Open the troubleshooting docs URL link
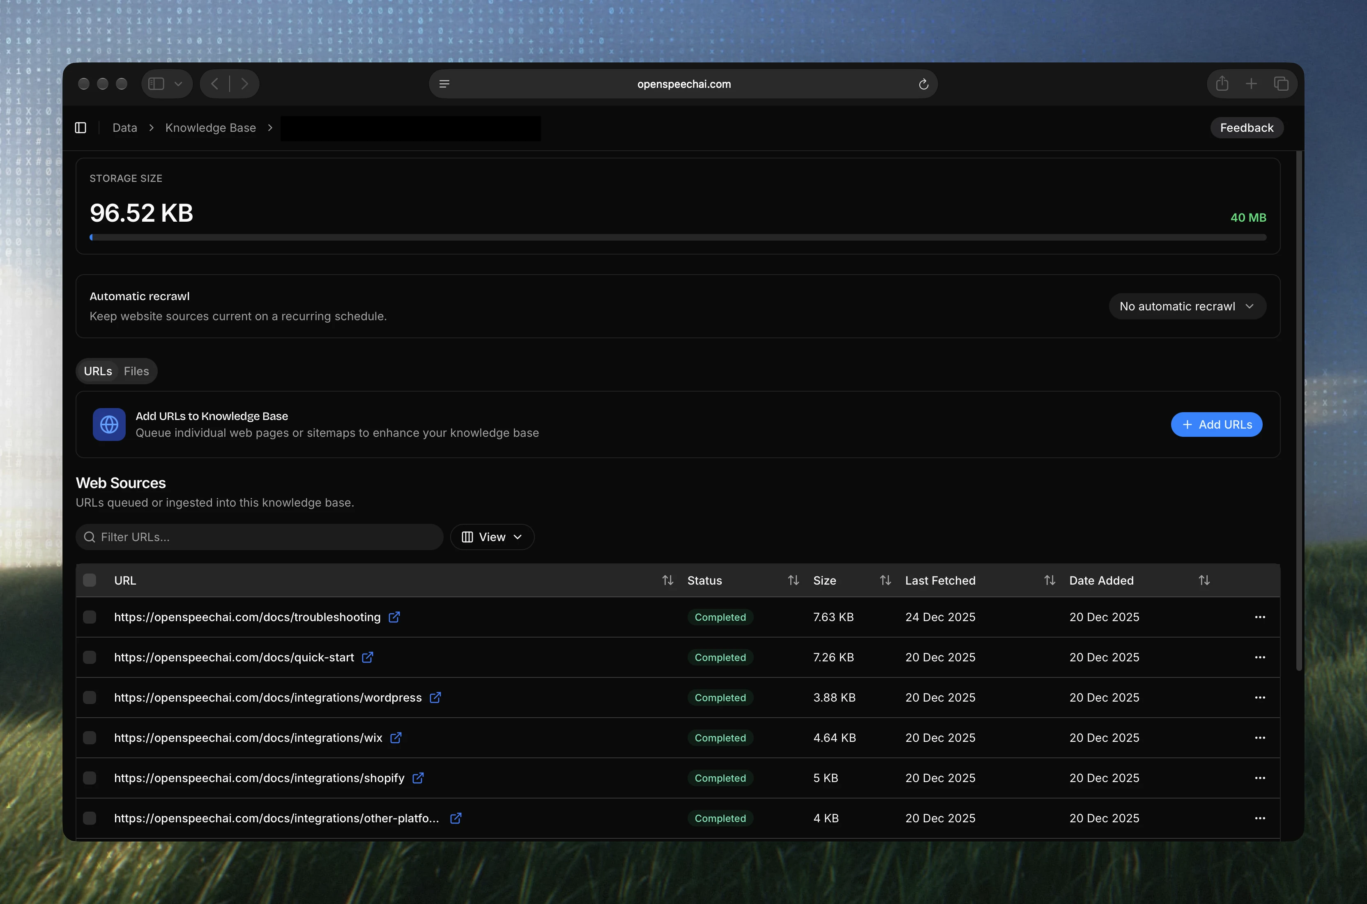 click(x=247, y=617)
